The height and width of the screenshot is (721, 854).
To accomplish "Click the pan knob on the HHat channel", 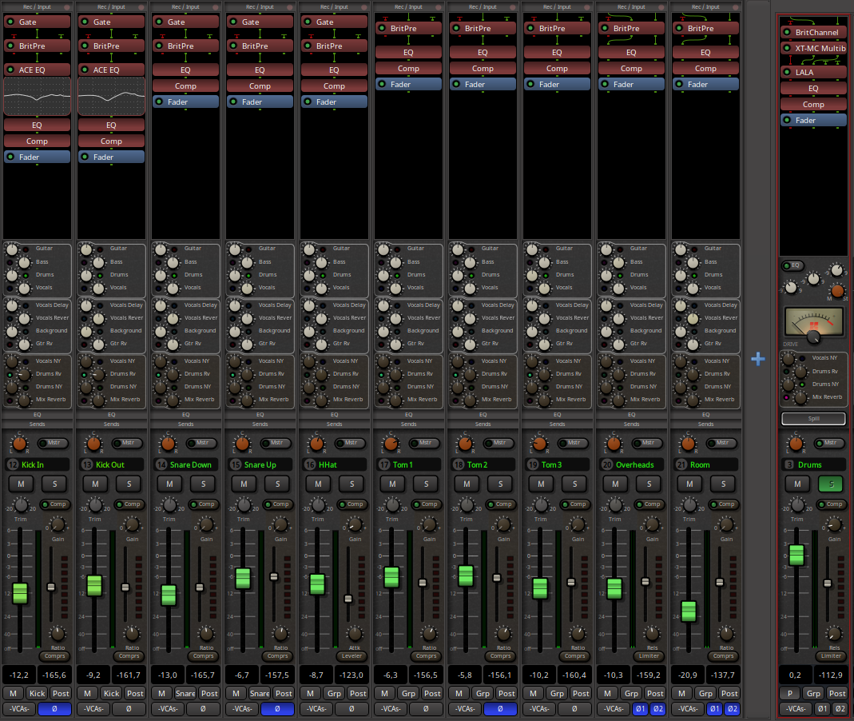I will [316, 444].
